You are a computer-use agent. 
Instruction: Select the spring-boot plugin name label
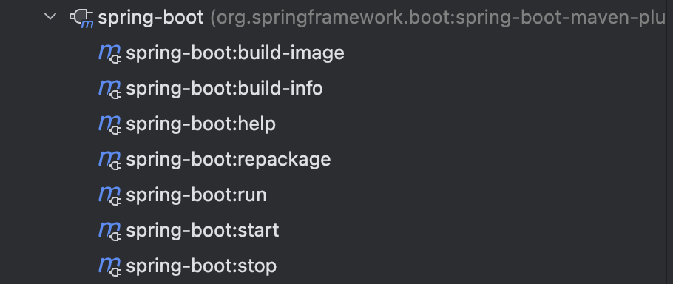click(x=151, y=18)
